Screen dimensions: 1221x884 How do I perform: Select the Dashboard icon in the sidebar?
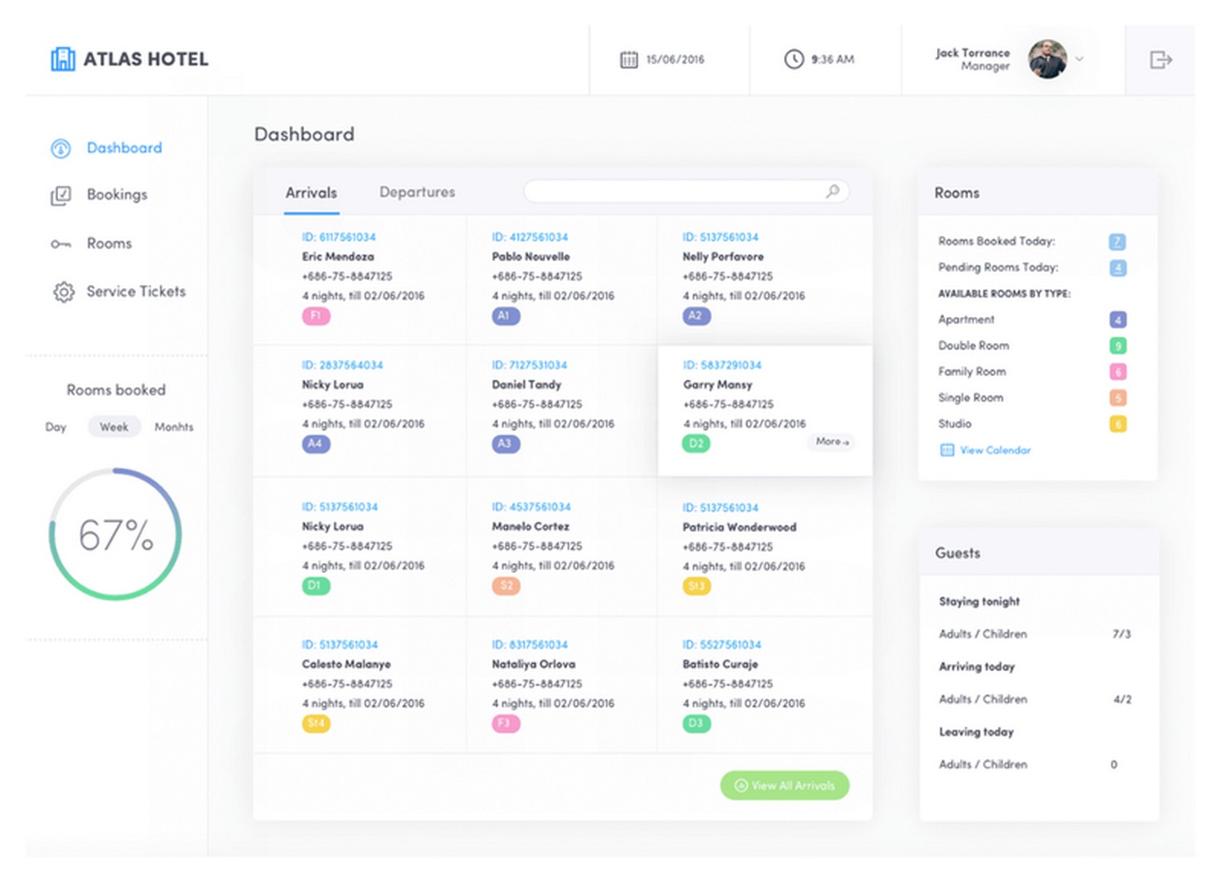tap(61, 148)
